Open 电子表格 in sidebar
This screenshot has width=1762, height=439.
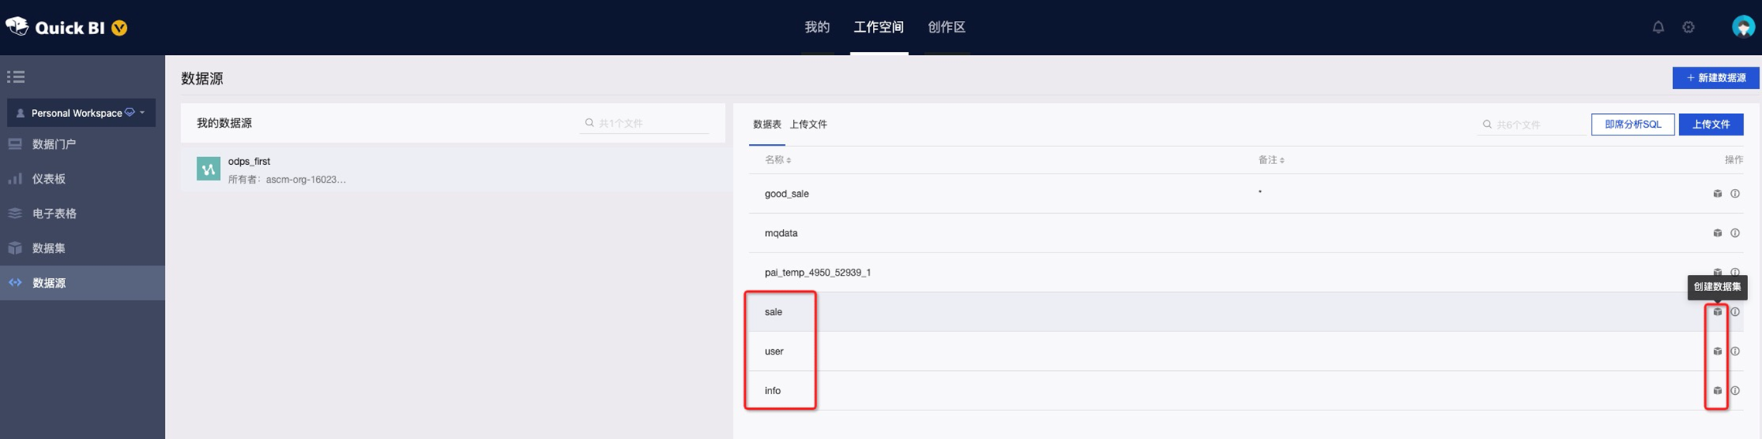tap(82, 214)
